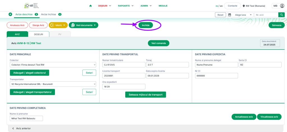Click the search magnifier button
Viewport: 287px width, 132px height.
pyautogui.click(x=281, y=15)
